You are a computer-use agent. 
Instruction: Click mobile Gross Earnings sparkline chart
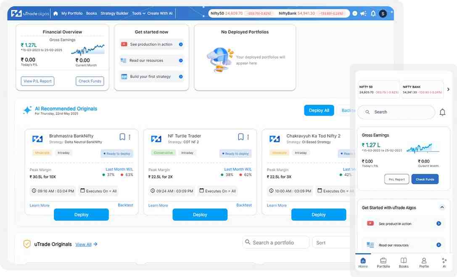[x=423, y=148]
